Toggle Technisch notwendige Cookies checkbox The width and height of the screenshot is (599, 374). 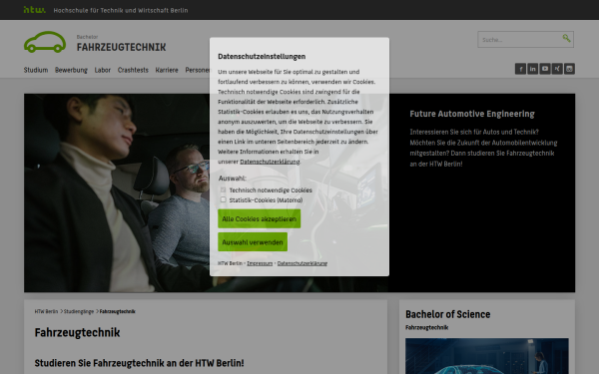pyautogui.click(x=223, y=189)
